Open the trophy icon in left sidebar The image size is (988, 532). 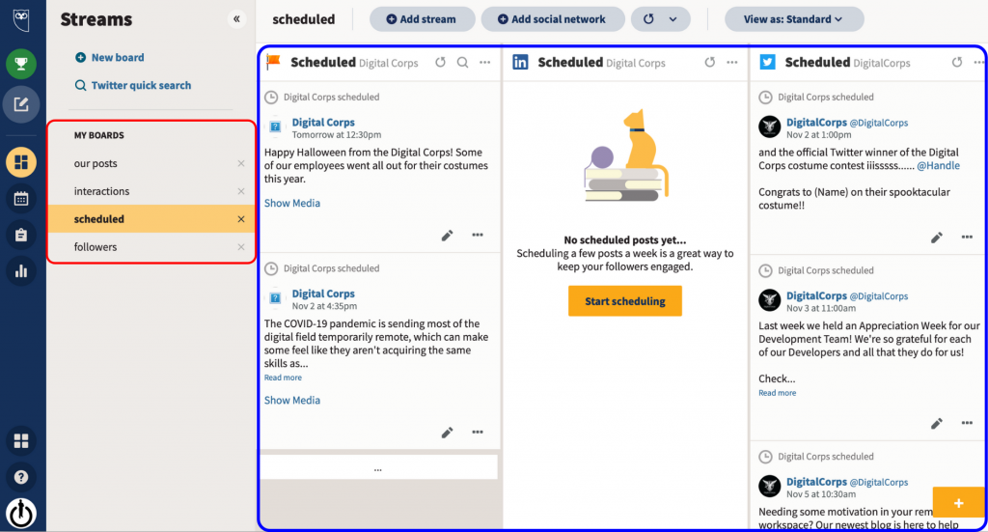[x=21, y=65]
